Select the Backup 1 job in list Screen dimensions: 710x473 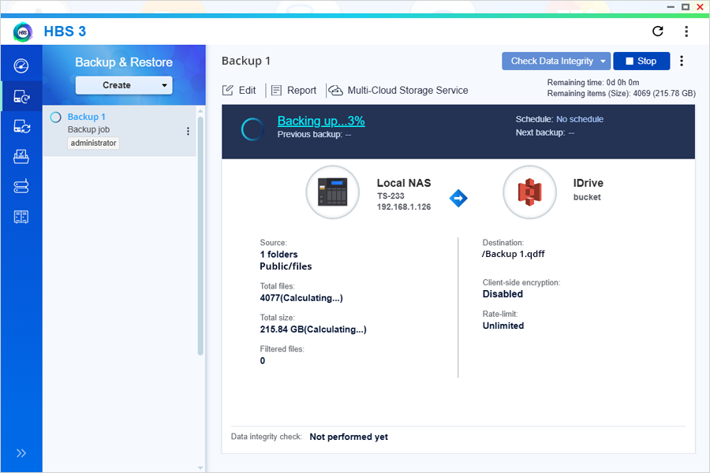point(120,130)
